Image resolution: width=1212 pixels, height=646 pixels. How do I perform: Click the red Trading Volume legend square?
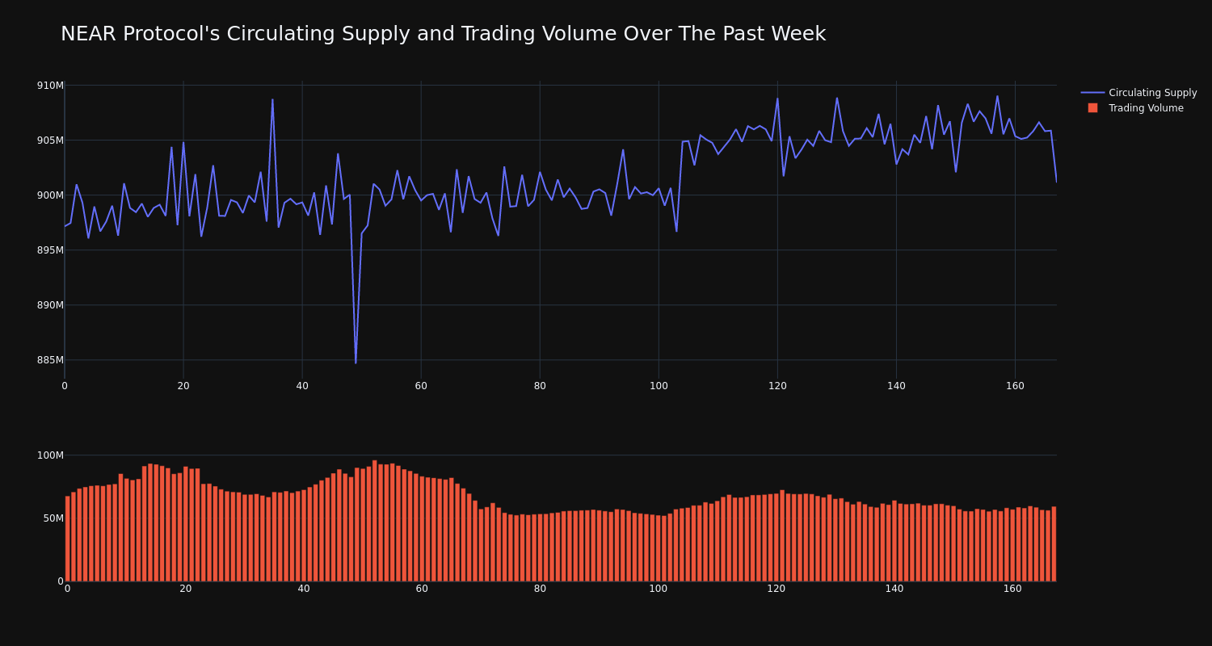[x=1092, y=108]
